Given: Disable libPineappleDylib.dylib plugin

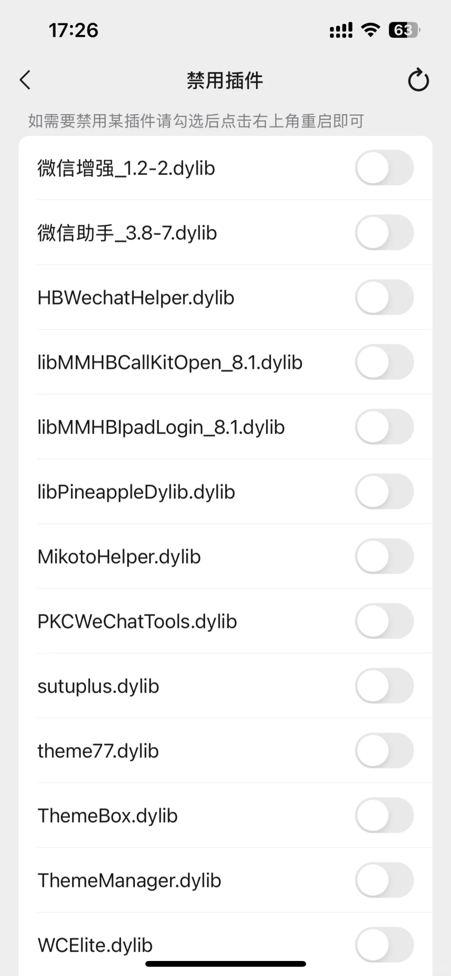Looking at the screenshot, I should click(x=384, y=492).
